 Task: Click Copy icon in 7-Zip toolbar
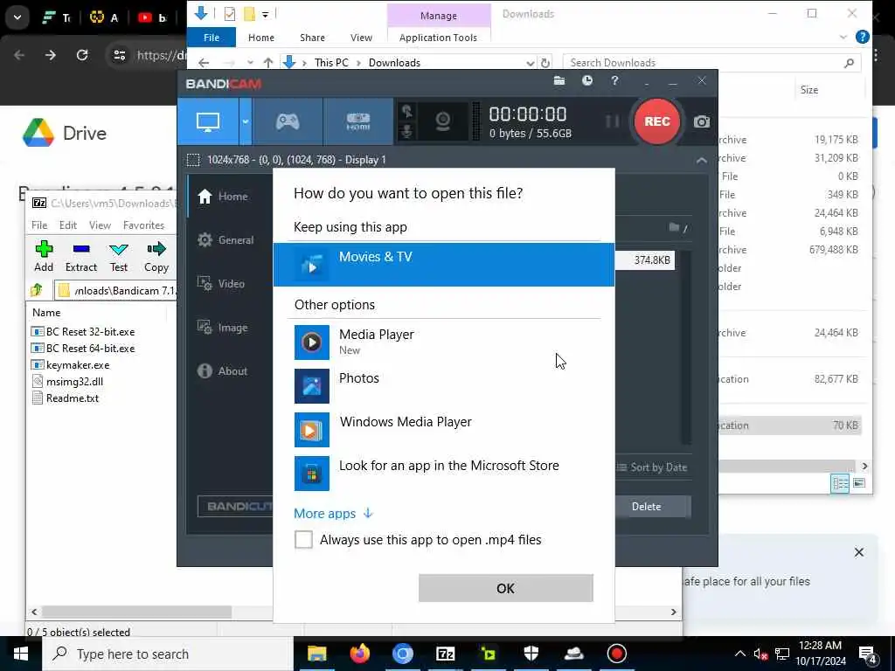156,256
